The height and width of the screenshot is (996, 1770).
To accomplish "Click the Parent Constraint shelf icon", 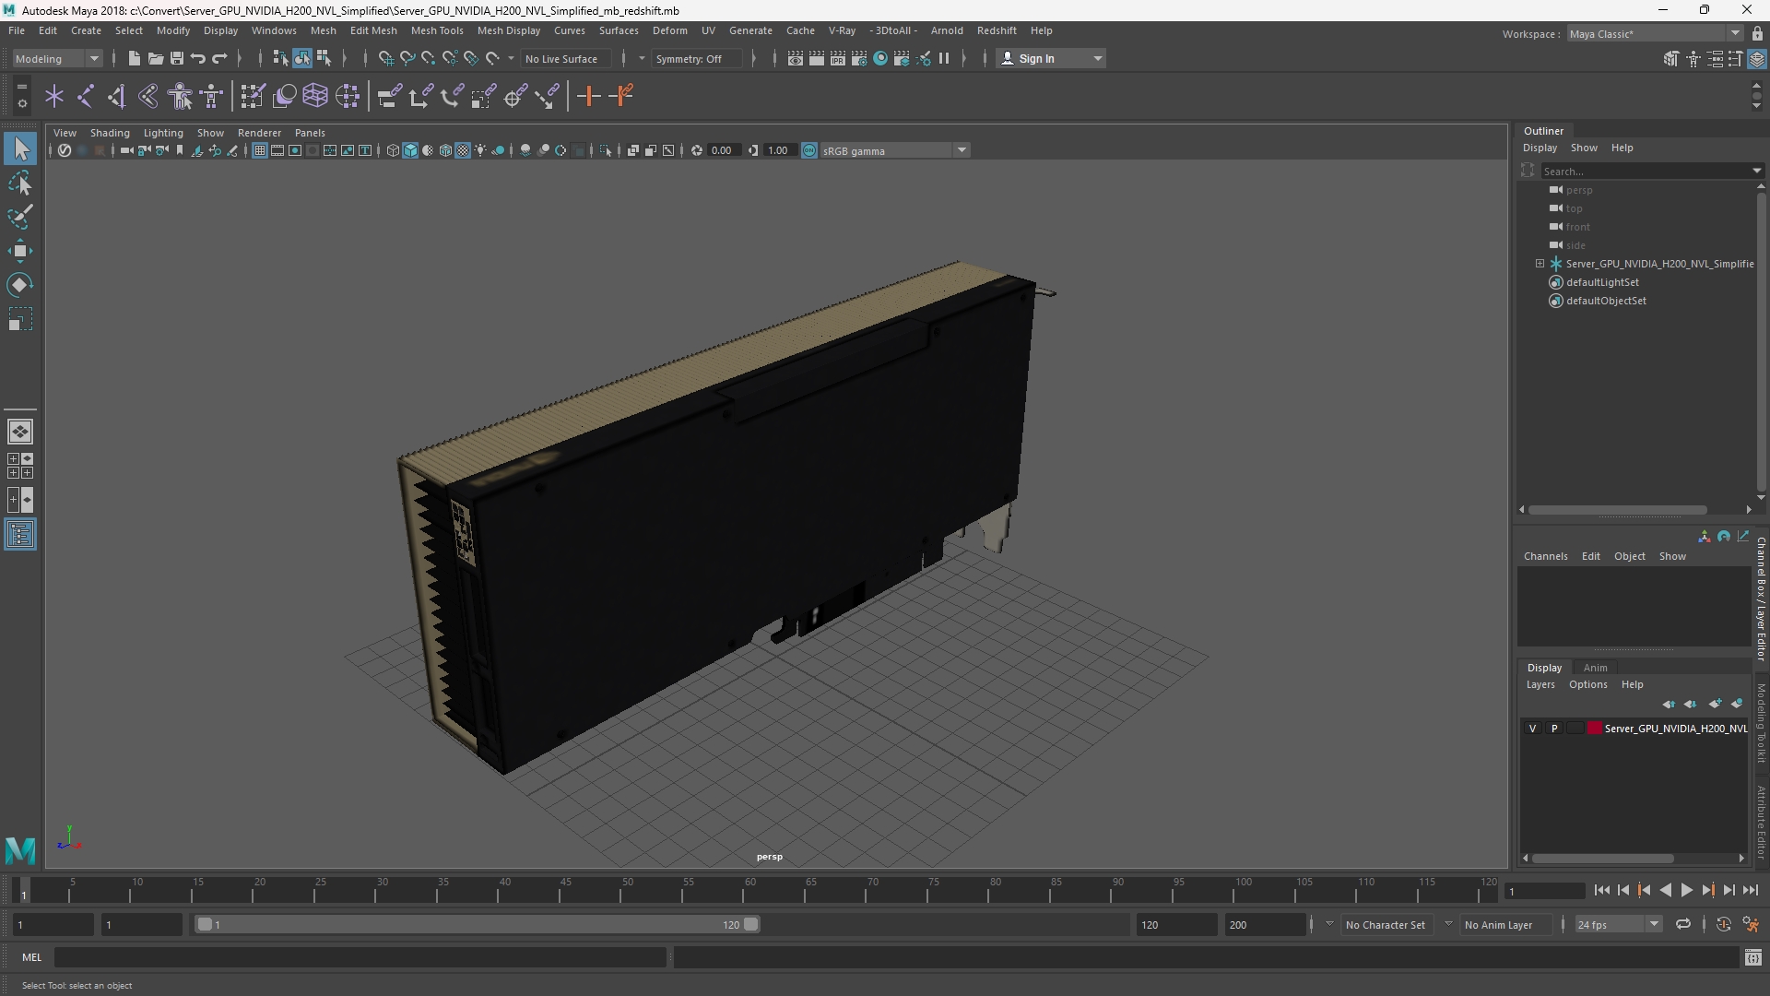I will [390, 96].
